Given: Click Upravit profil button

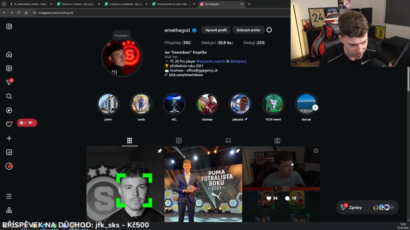Looking at the screenshot, I should (x=216, y=30).
